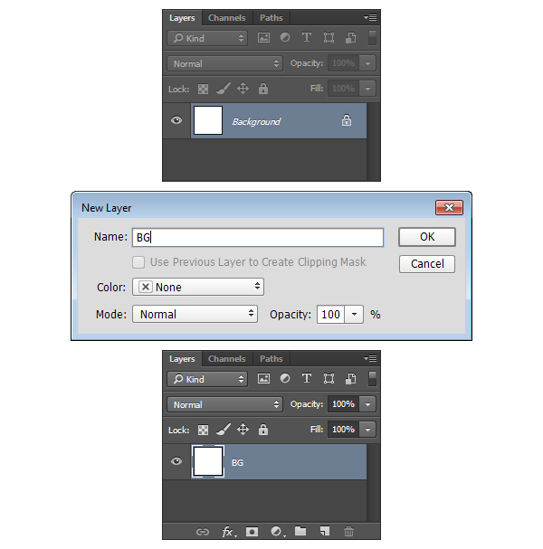Toggle visibility of the BG layer
Viewport: 543px width, 549px height.
[x=176, y=462]
